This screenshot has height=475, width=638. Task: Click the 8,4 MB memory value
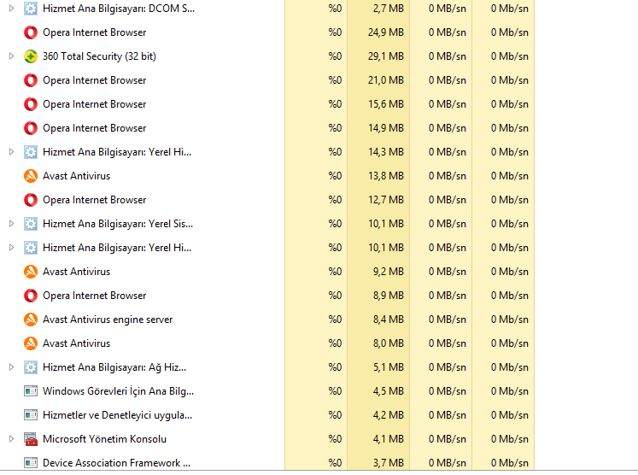click(x=388, y=320)
